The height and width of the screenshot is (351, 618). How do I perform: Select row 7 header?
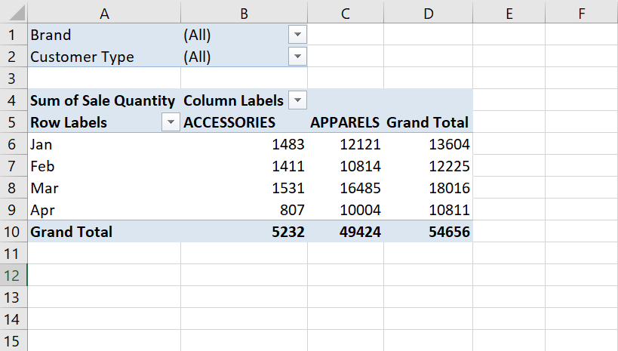click(12, 166)
